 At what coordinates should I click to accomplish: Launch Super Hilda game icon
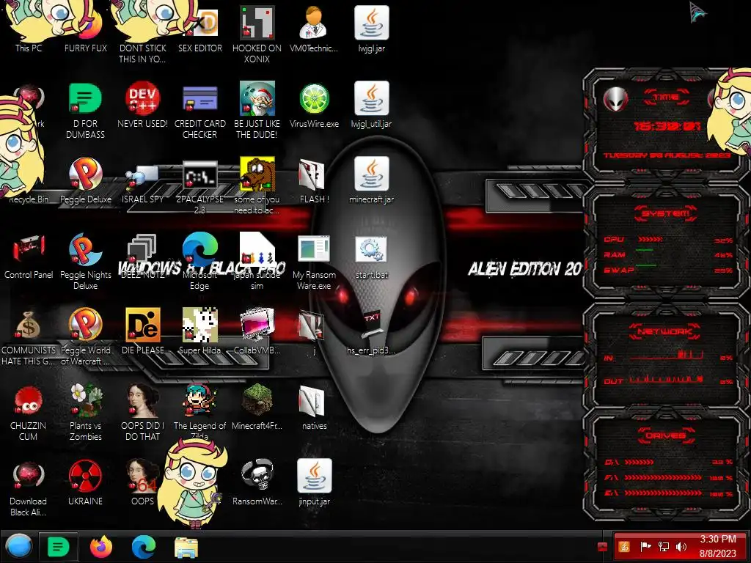coord(200,325)
